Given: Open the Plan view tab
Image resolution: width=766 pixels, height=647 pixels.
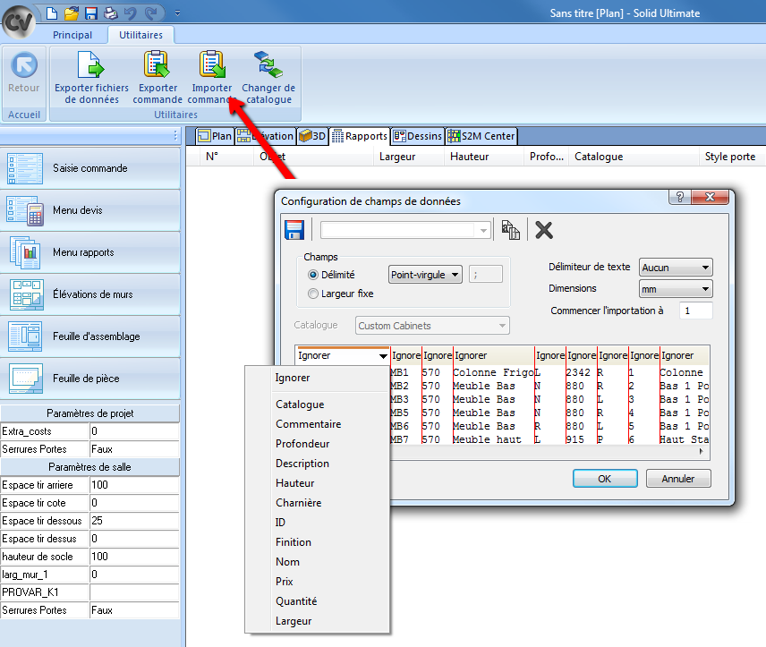Looking at the screenshot, I should tap(215, 136).
